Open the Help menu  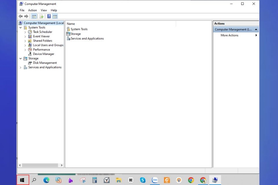point(54,10)
